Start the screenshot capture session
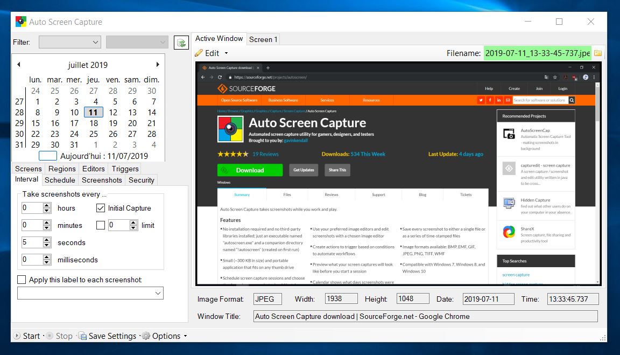This screenshot has width=620, height=355. pos(27,336)
